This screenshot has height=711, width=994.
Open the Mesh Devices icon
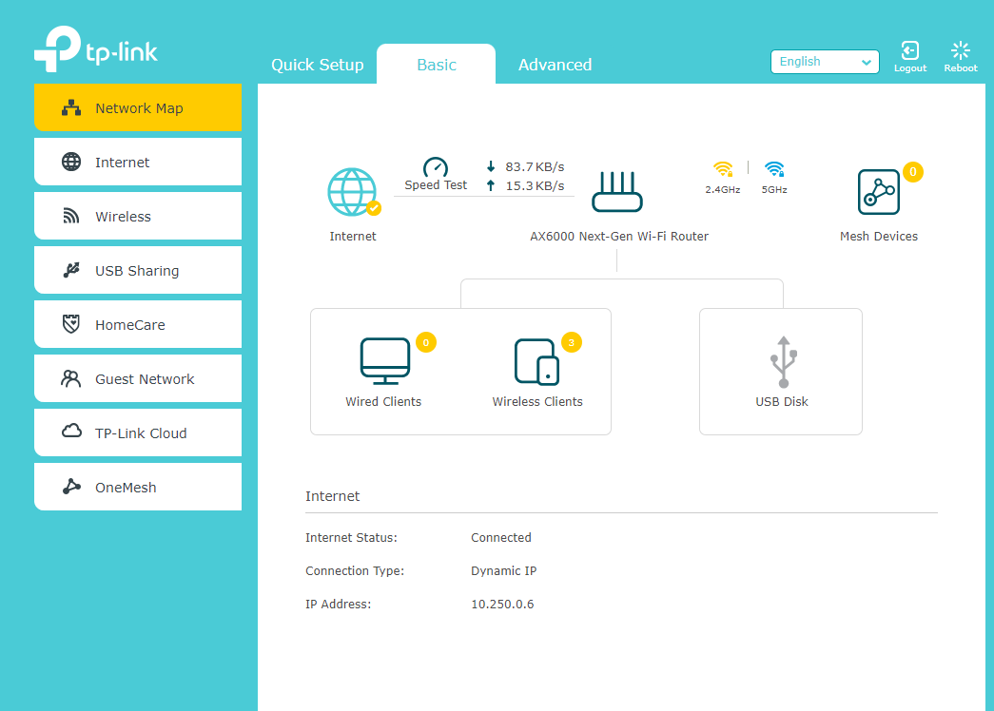[879, 192]
